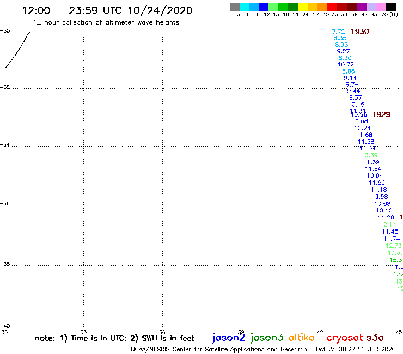Viewport: 403px width, 354px height.
Task: Click the 11.74 wave height value
Action: (x=392, y=239)
